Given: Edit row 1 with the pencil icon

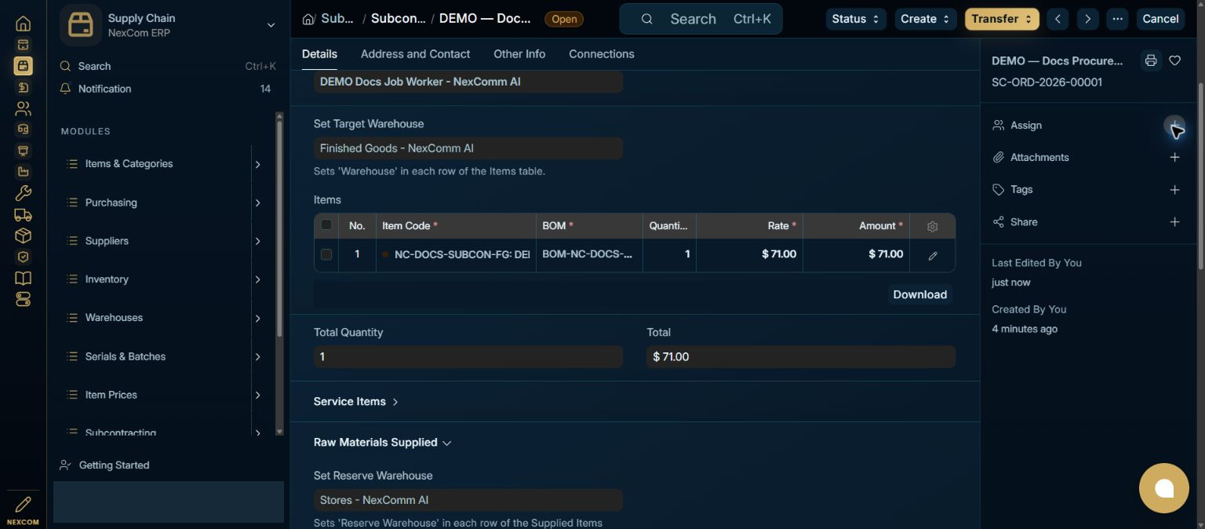Looking at the screenshot, I should pos(933,255).
